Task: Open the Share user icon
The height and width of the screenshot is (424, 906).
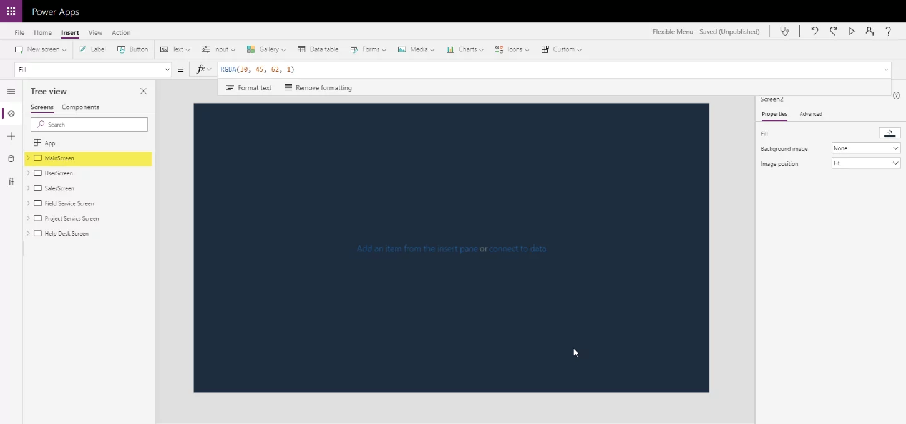Action: pos(870,31)
